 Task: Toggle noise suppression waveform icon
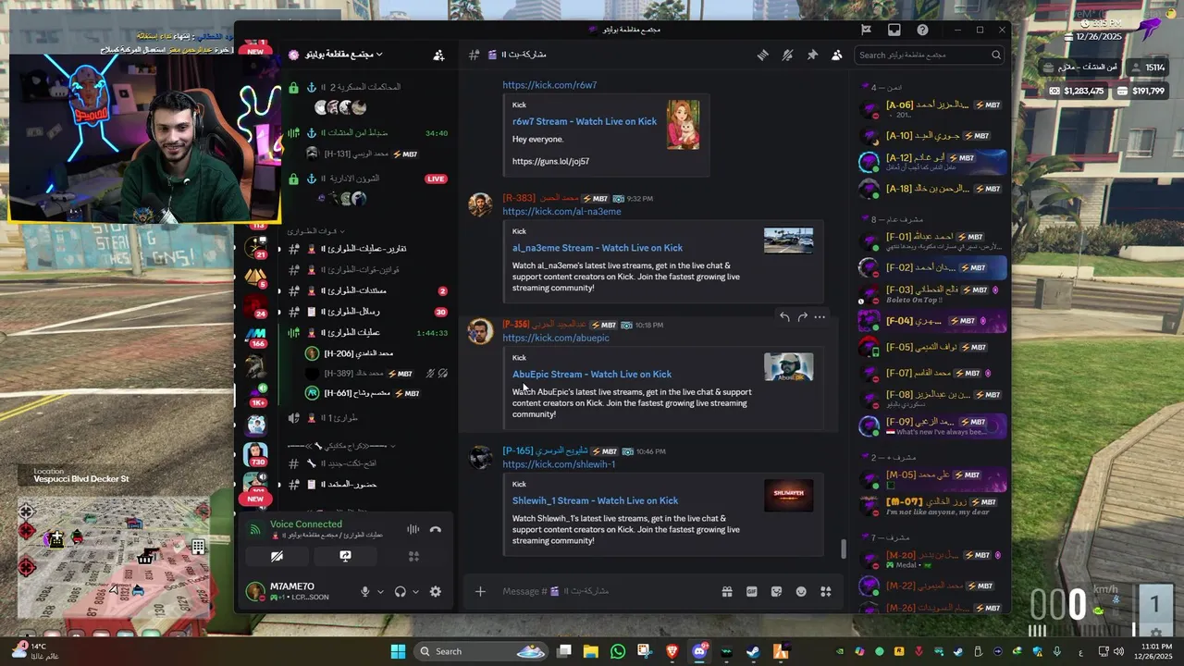[x=413, y=529]
